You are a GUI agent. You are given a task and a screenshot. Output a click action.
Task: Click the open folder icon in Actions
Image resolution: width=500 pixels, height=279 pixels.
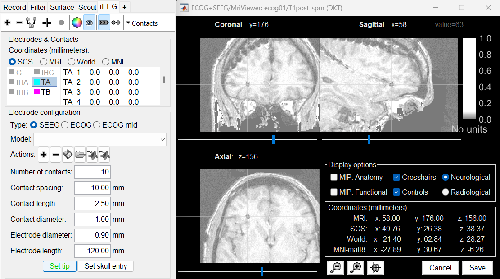[80, 155]
